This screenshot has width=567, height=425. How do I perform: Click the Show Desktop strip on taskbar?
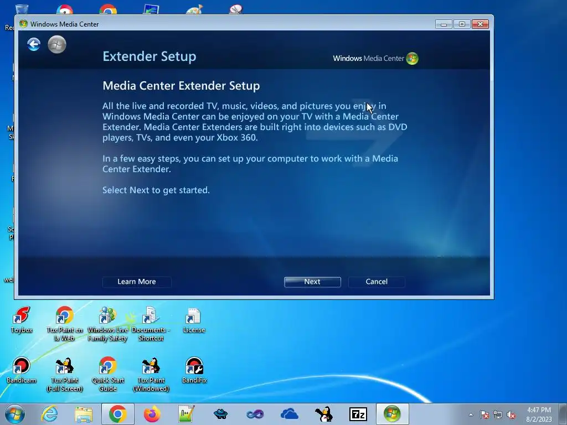tap(563, 414)
